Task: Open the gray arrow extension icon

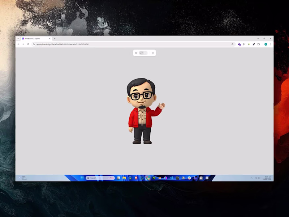Action: point(244,44)
